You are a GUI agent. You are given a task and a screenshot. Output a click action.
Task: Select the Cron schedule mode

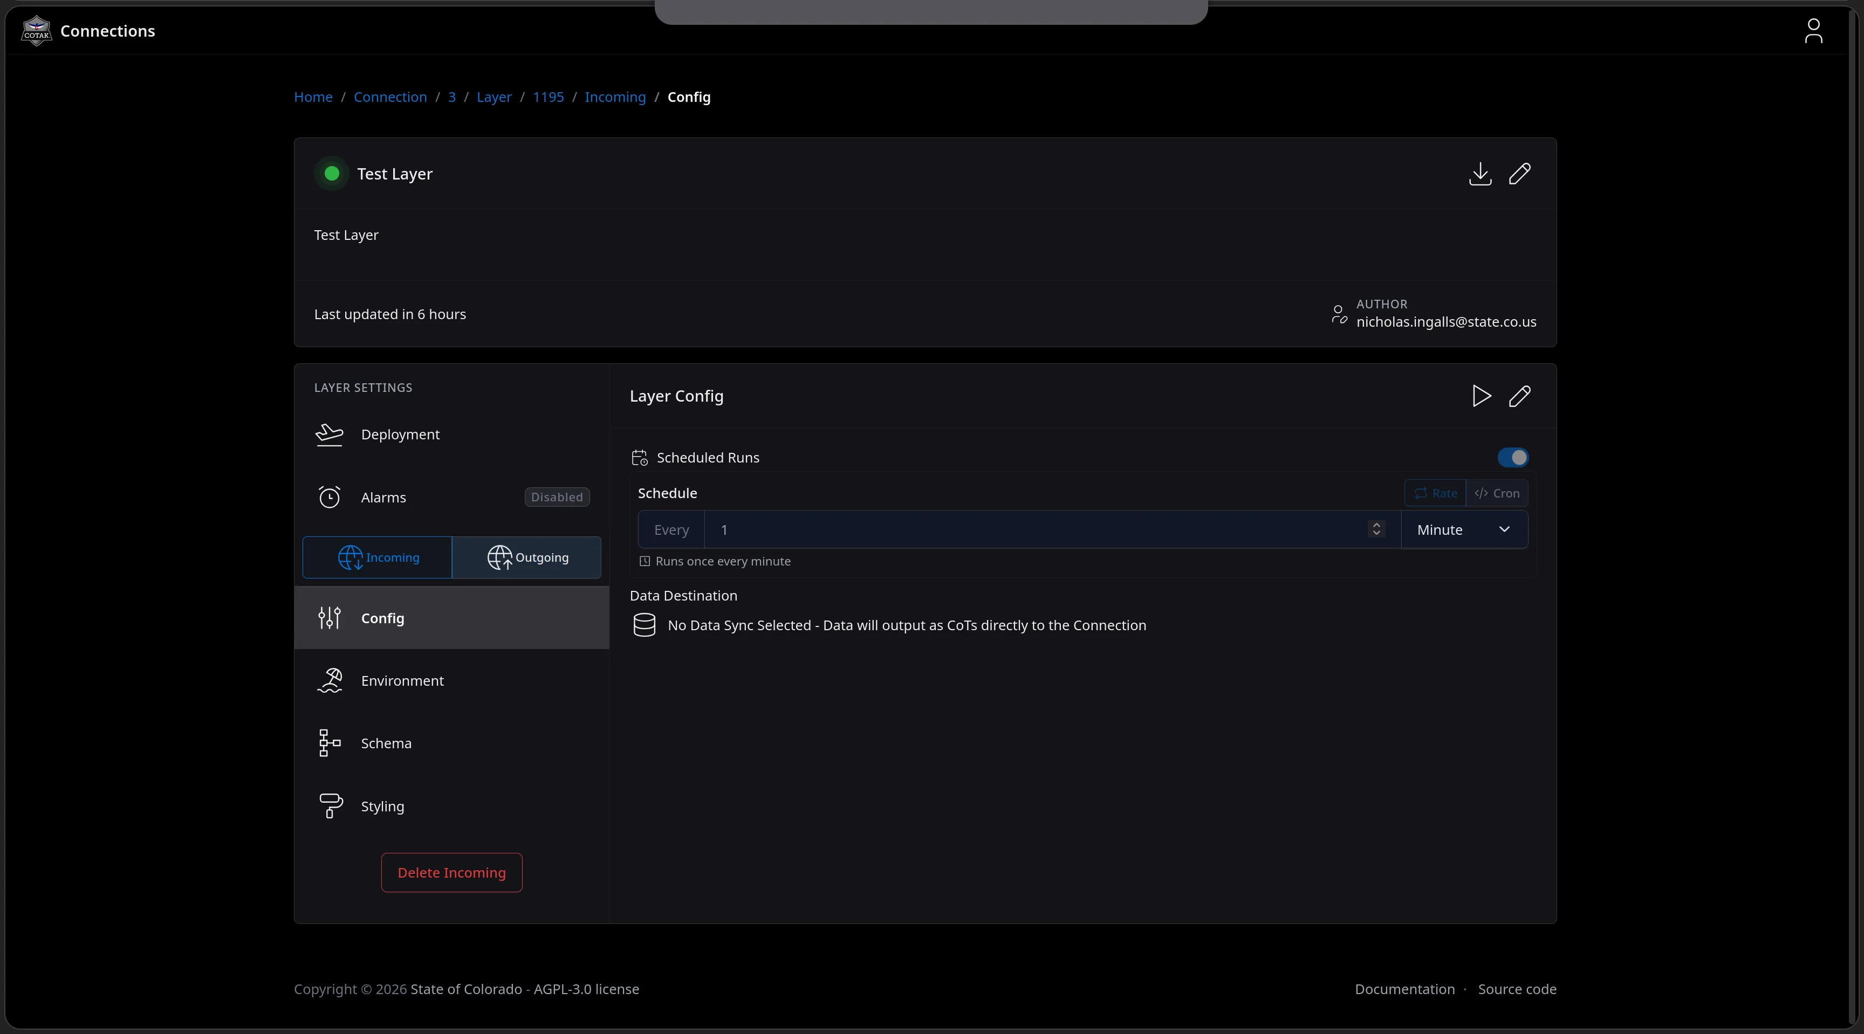coord(1497,493)
